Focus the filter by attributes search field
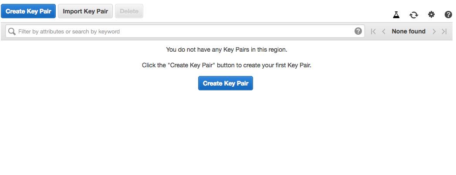 183,31
